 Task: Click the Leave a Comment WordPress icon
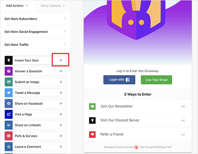[x=9, y=147]
